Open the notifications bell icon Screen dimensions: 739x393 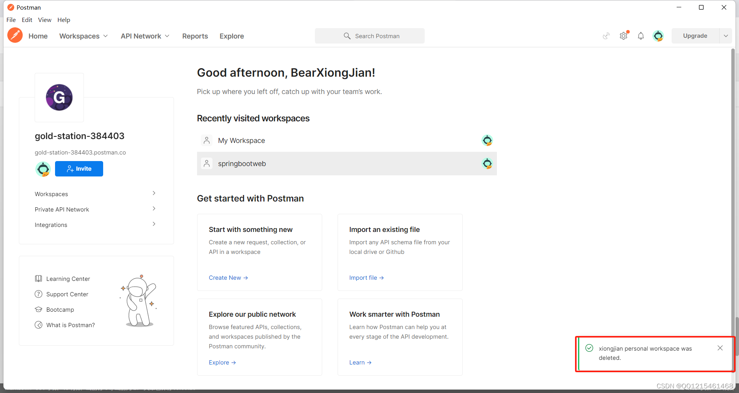click(640, 36)
